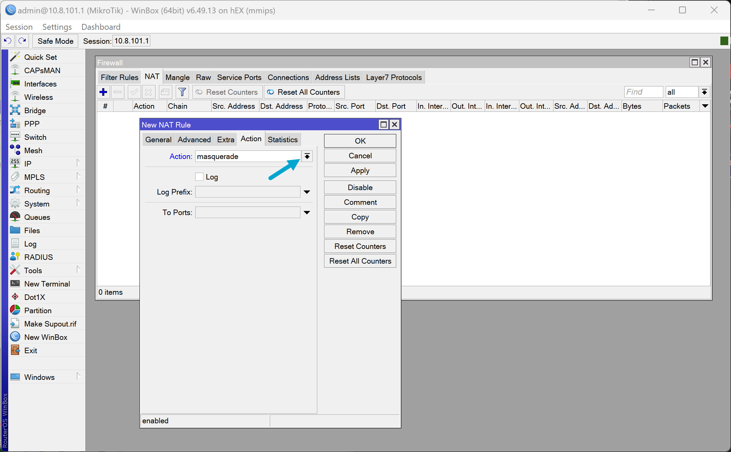Expand the Log Prefix dropdown
This screenshot has width=731, height=452.
306,192
